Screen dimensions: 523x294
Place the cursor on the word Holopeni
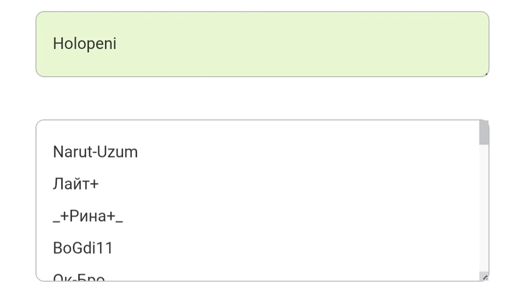pyautogui.click(x=85, y=44)
